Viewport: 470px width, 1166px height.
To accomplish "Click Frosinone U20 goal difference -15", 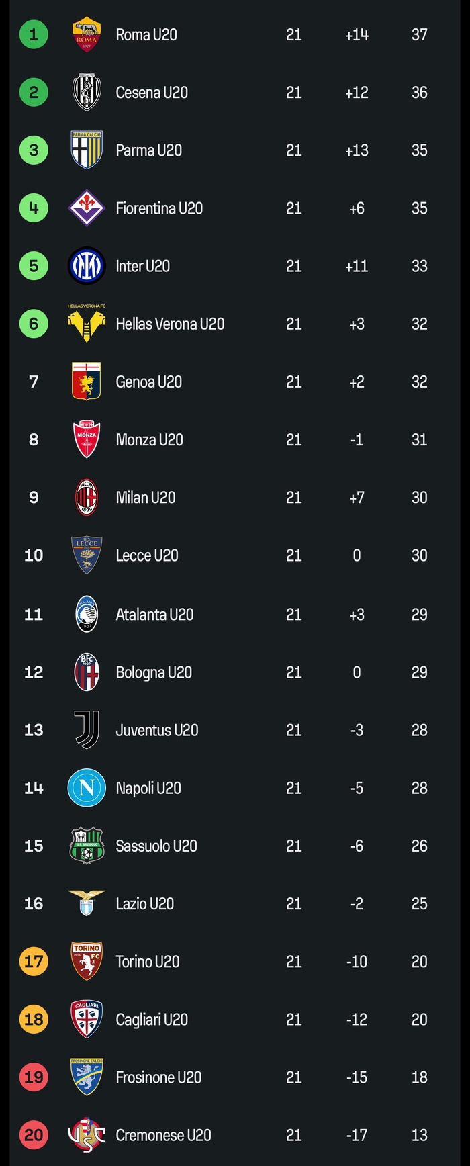I will (x=357, y=1077).
